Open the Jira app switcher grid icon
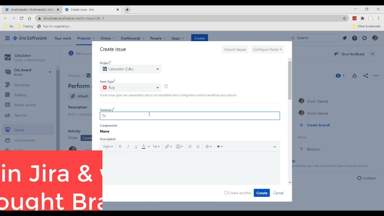This screenshot has width=384, height=216. point(7,38)
